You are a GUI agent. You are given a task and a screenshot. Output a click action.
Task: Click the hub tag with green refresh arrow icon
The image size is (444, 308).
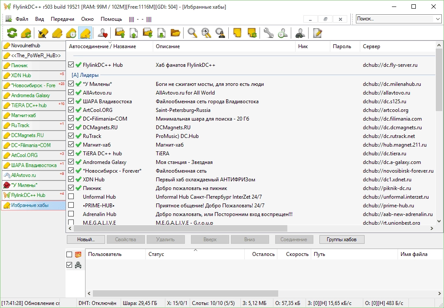pos(26,33)
